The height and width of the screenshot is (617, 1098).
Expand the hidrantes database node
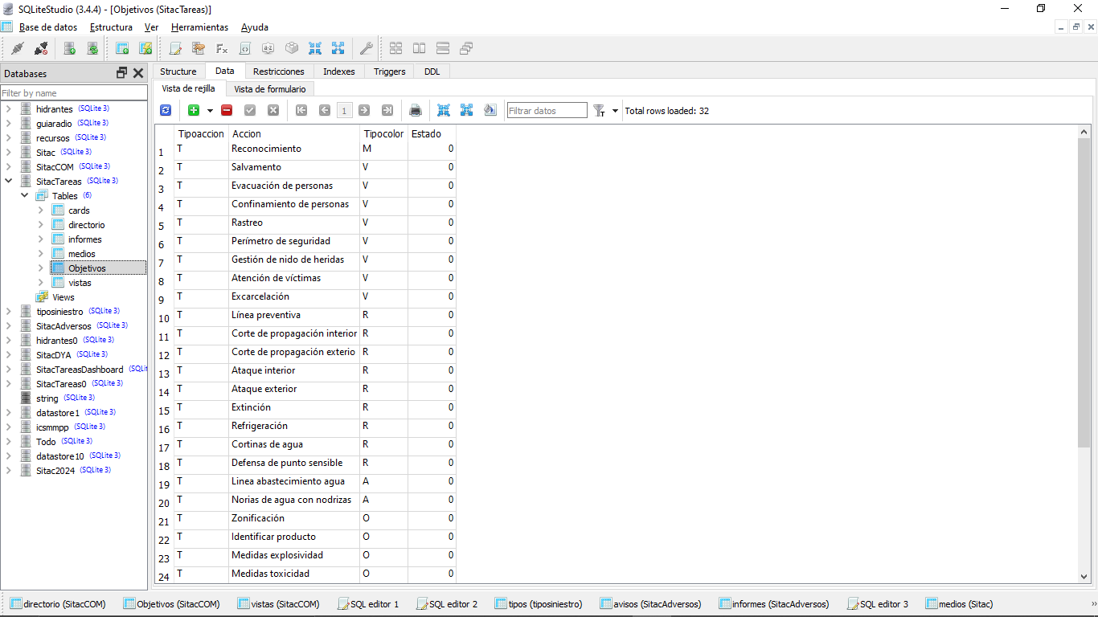click(x=9, y=108)
